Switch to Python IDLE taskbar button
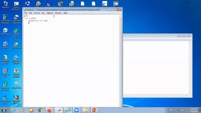Screen dimensions: 201x113 click(x=59, y=110)
